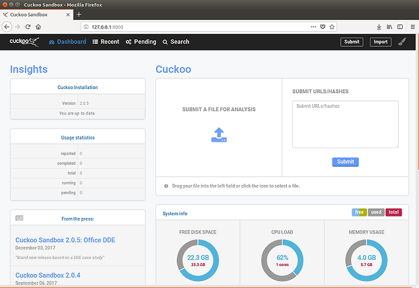Image resolution: width=419 pixels, height=288 pixels.
Task: Open the Search page
Action: coord(176,42)
